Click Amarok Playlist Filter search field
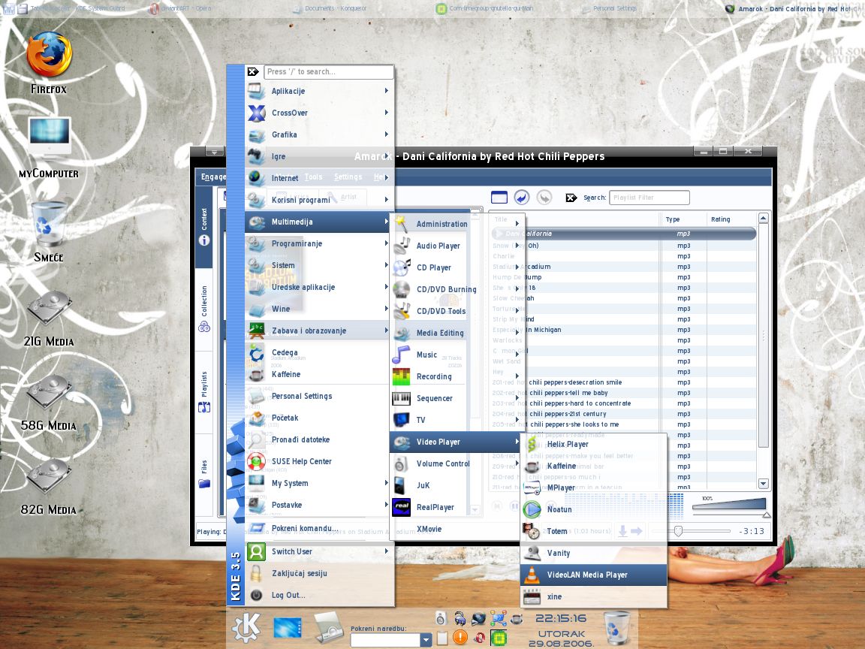Viewport: 865px width, 649px height. click(650, 198)
